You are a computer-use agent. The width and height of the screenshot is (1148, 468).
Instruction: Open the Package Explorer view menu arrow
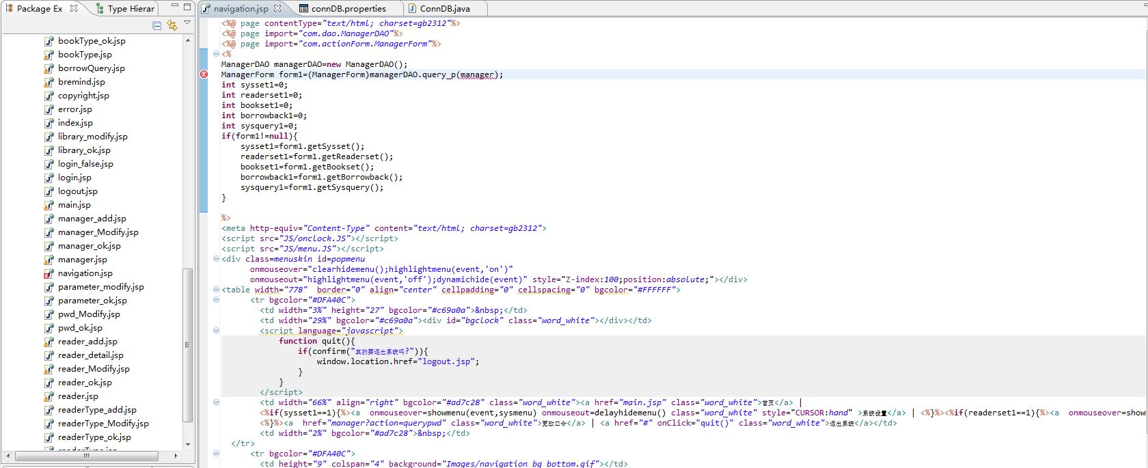tap(187, 23)
